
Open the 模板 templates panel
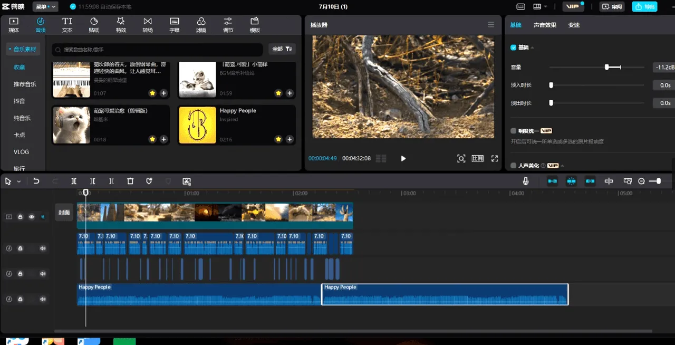coord(255,25)
